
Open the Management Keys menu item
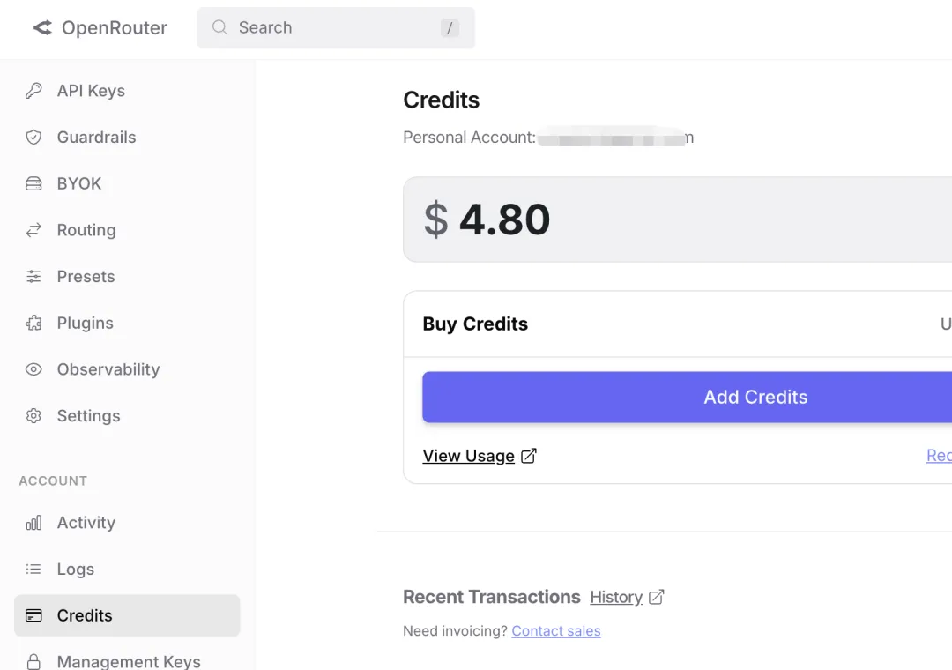tap(128, 661)
